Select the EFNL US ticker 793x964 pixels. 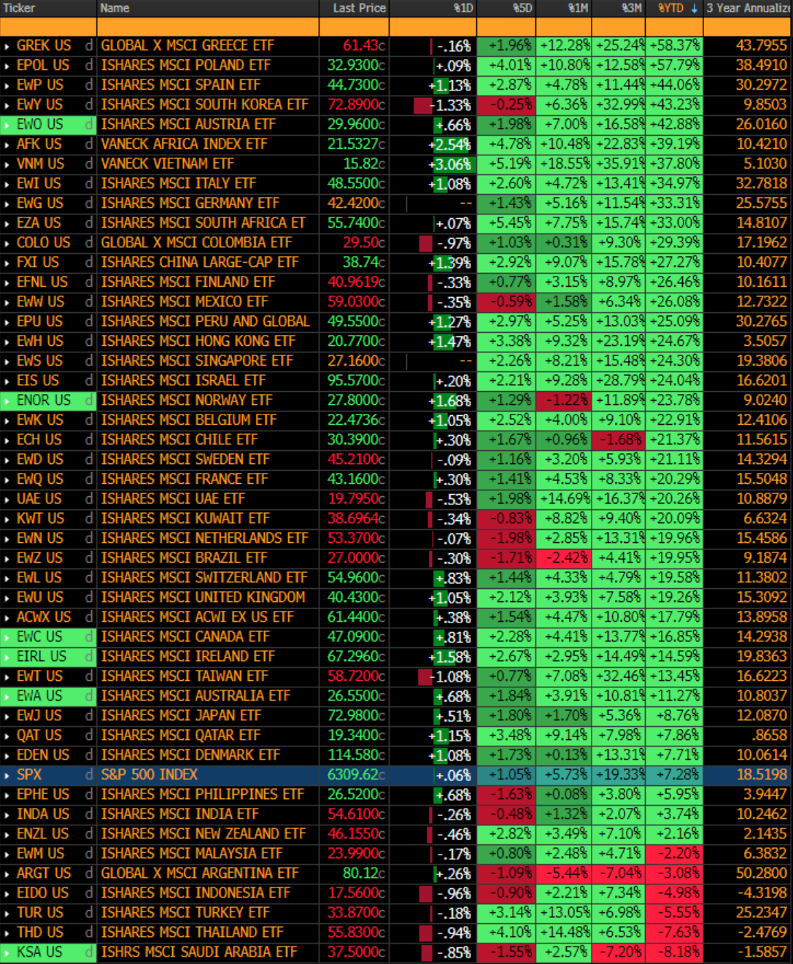coord(42,282)
